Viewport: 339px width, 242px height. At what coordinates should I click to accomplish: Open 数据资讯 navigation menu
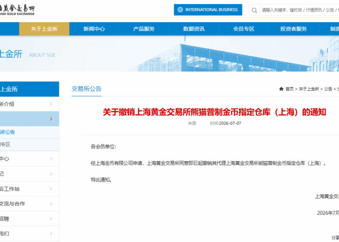pos(194,29)
